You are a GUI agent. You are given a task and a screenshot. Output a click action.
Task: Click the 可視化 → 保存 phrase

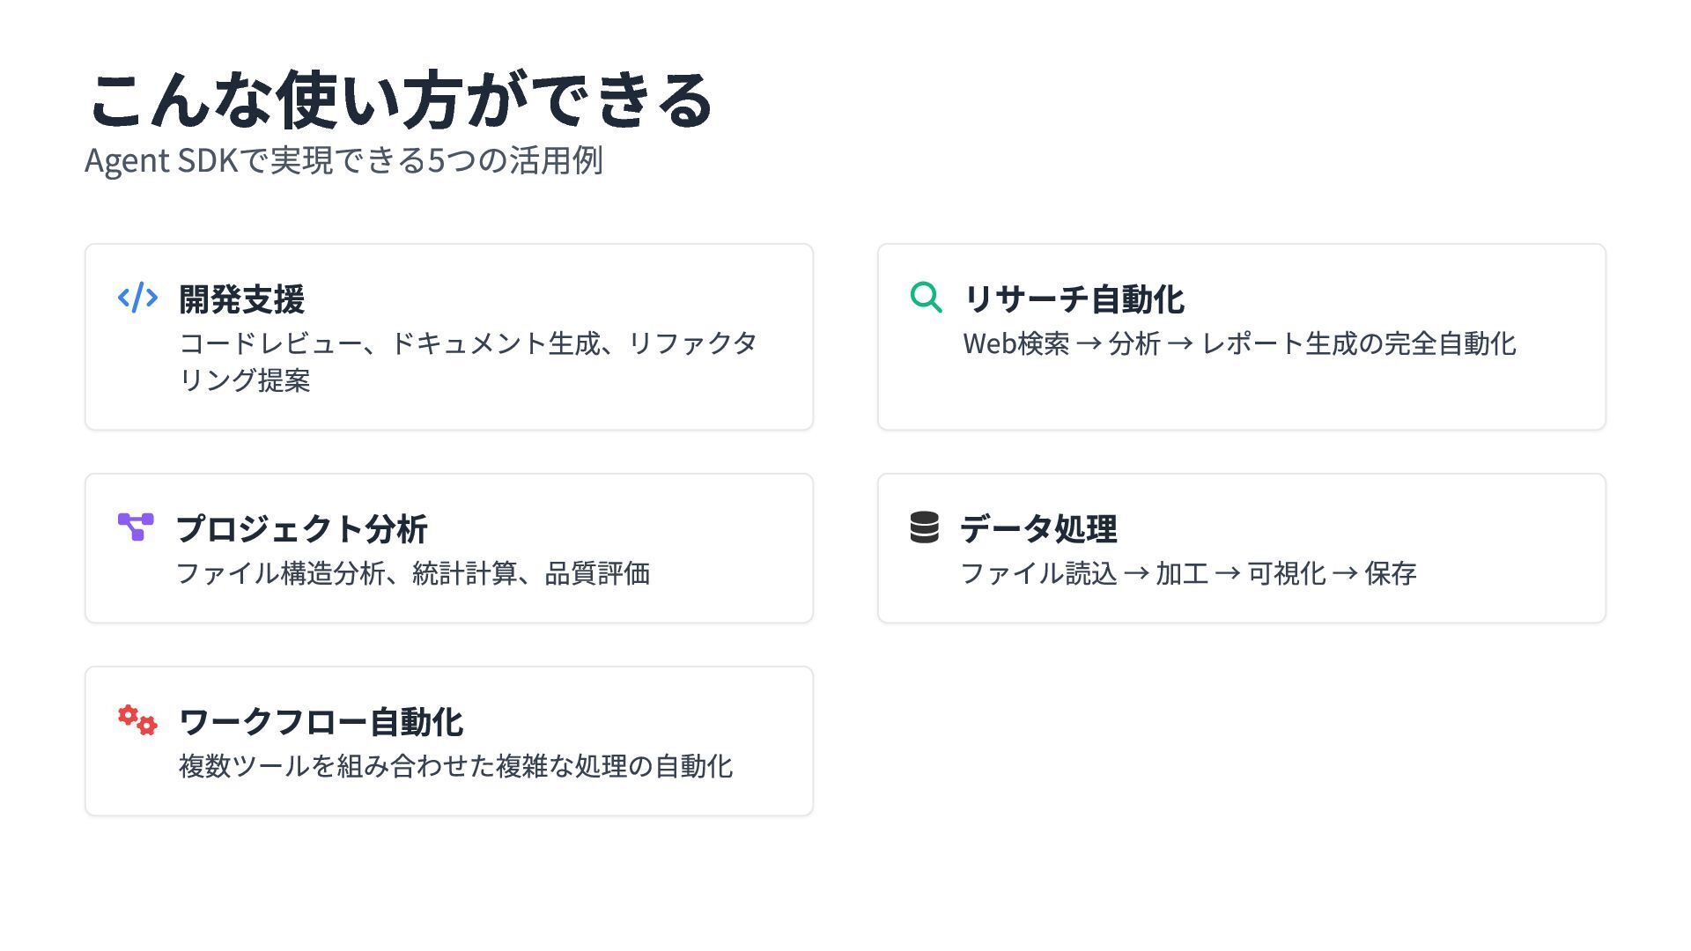click(x=1332, y=573)
